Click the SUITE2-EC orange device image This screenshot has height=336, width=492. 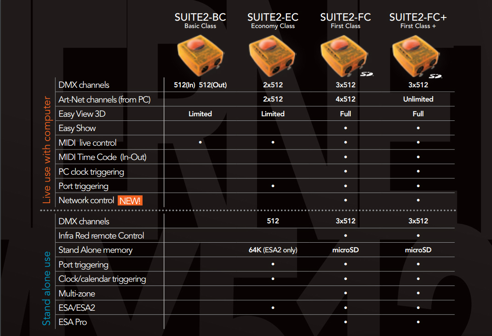coord(272,56)
